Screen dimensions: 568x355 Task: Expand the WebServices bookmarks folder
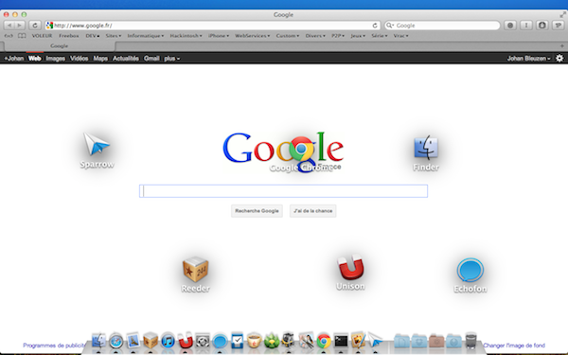click(252, 36)
